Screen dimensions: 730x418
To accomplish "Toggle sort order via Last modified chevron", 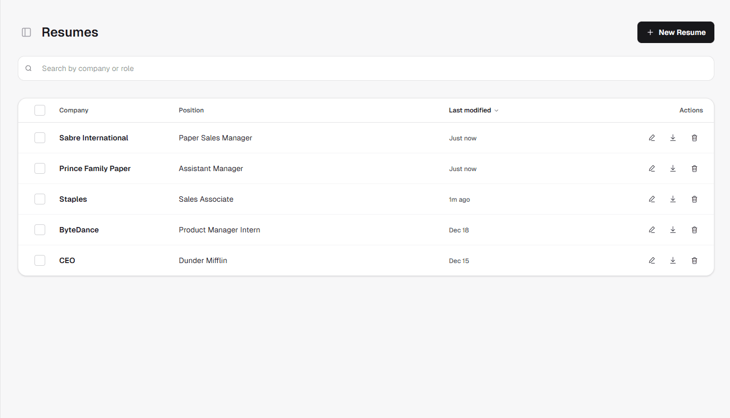I will coord(496,110).
